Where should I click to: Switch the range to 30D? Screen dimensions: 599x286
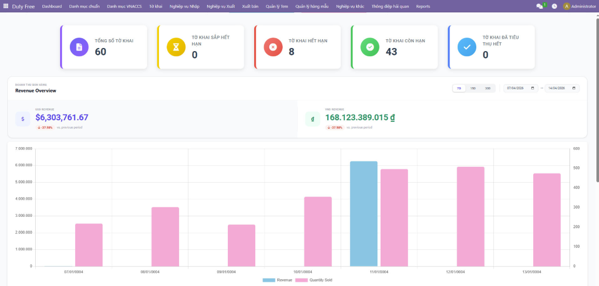[487, 88]
